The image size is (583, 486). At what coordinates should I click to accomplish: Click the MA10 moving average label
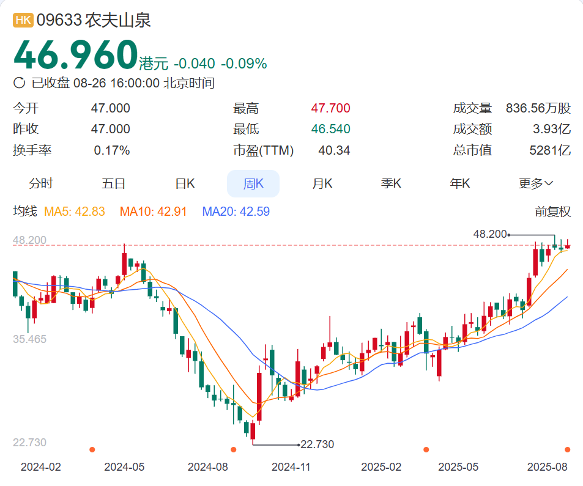(153, 212)
